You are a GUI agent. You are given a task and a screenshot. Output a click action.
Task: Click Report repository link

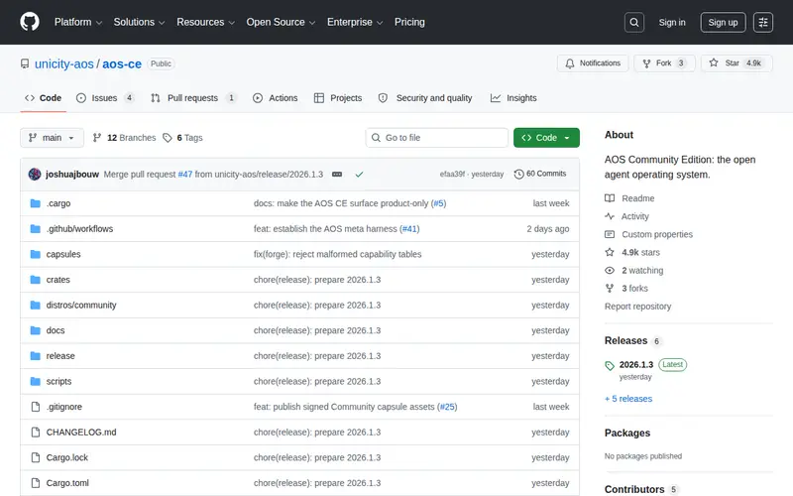coord(637,307)
